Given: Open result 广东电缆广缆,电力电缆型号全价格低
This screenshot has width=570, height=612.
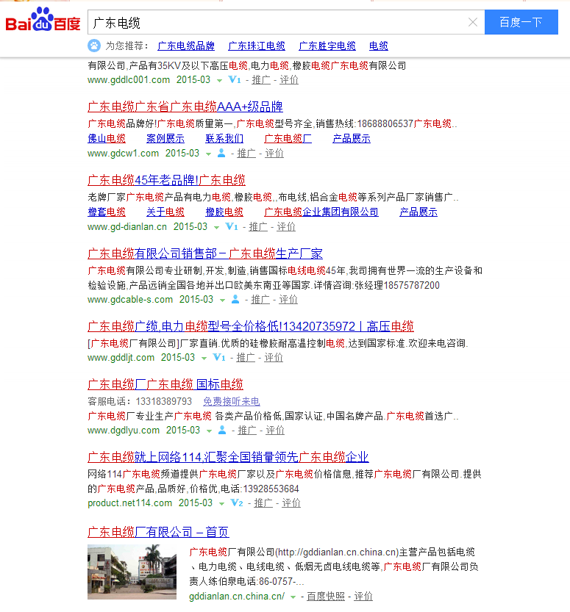Looking at the screenshot, I should [x=251, y=326].
